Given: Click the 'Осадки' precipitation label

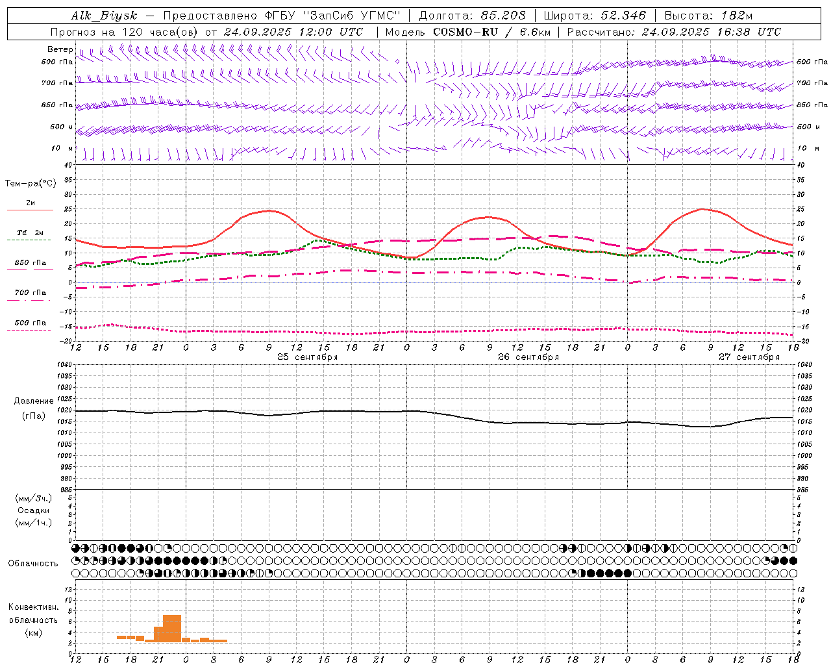Looking at the screenshot, I should click(x=33, y=510).
